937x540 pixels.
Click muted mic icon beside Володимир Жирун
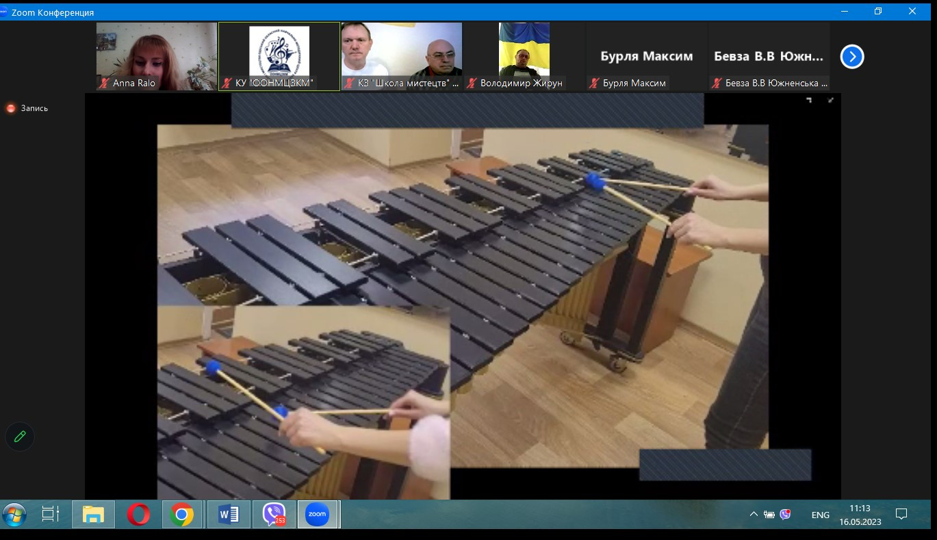tap(472, 83)
